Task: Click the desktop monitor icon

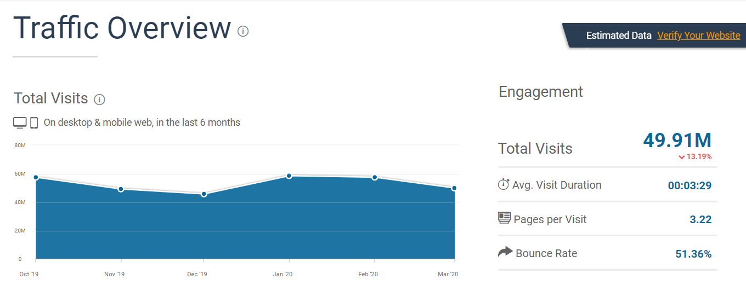Action: tap(20, 123)
